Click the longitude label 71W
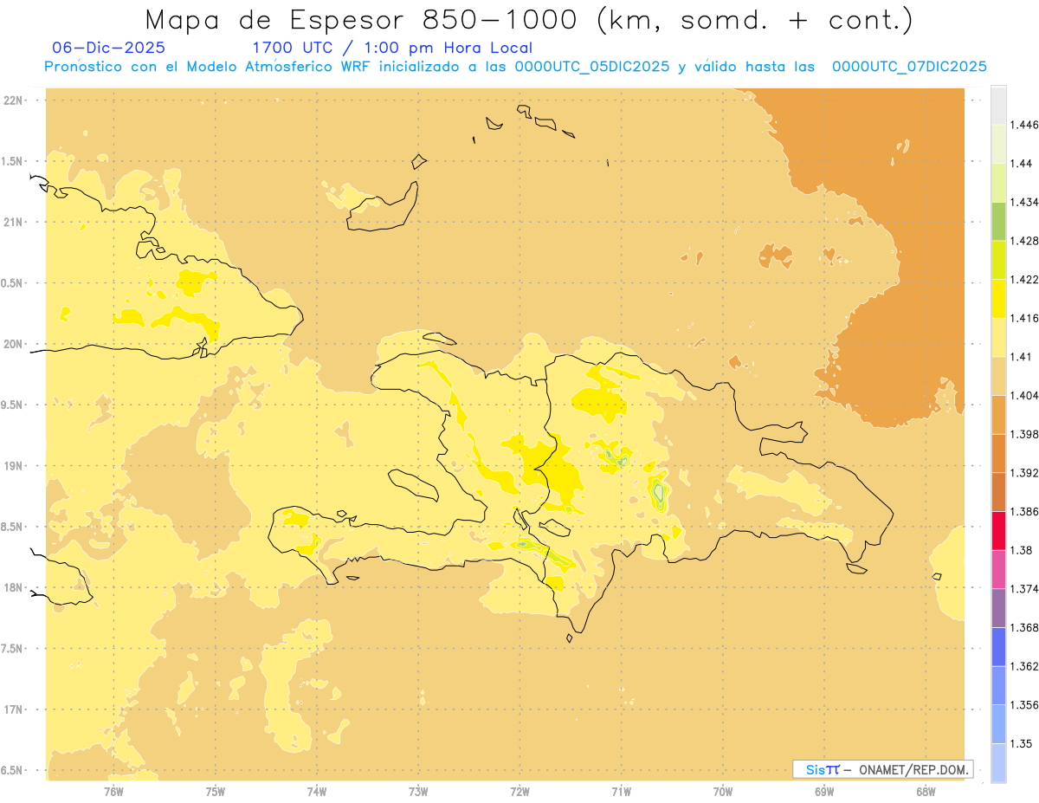Screen dimensions: 1039x803 (621, 791)
